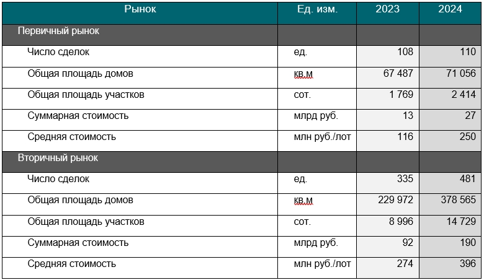Click the cell showing 481
This screenshot has height=280, width=484.
coord(450,183)
